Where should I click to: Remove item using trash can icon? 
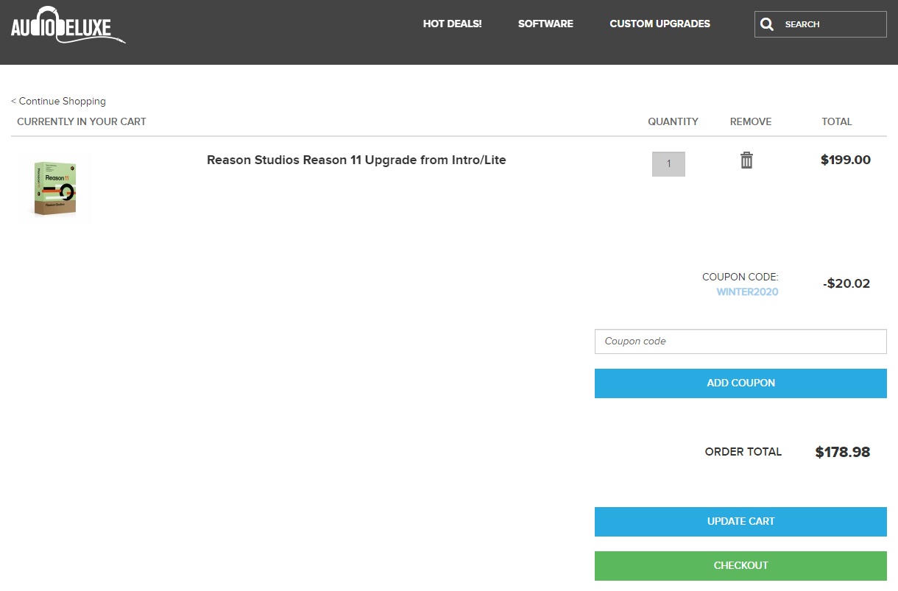[746, 160]
